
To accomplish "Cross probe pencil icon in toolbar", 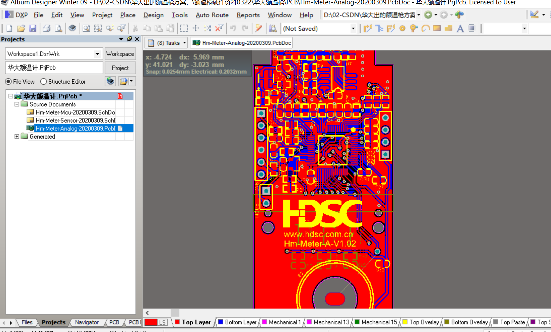I will point(259,29).
